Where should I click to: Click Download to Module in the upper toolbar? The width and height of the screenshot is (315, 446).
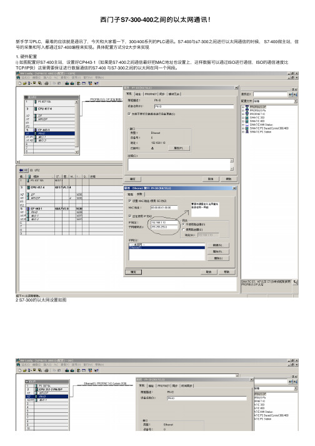67,83
